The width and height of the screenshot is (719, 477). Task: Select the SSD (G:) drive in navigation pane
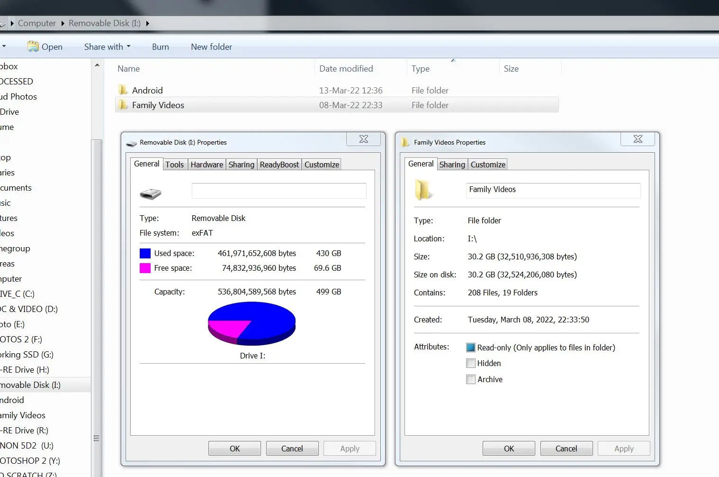27,354
